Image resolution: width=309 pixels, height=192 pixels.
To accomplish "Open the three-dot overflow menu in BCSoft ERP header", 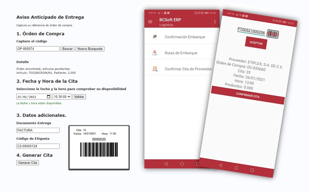I will tap(215, 22).
